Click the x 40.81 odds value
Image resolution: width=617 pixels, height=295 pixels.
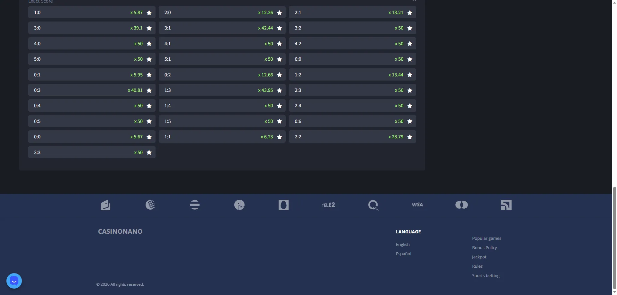pyautogui.click(x=135, y=90)
